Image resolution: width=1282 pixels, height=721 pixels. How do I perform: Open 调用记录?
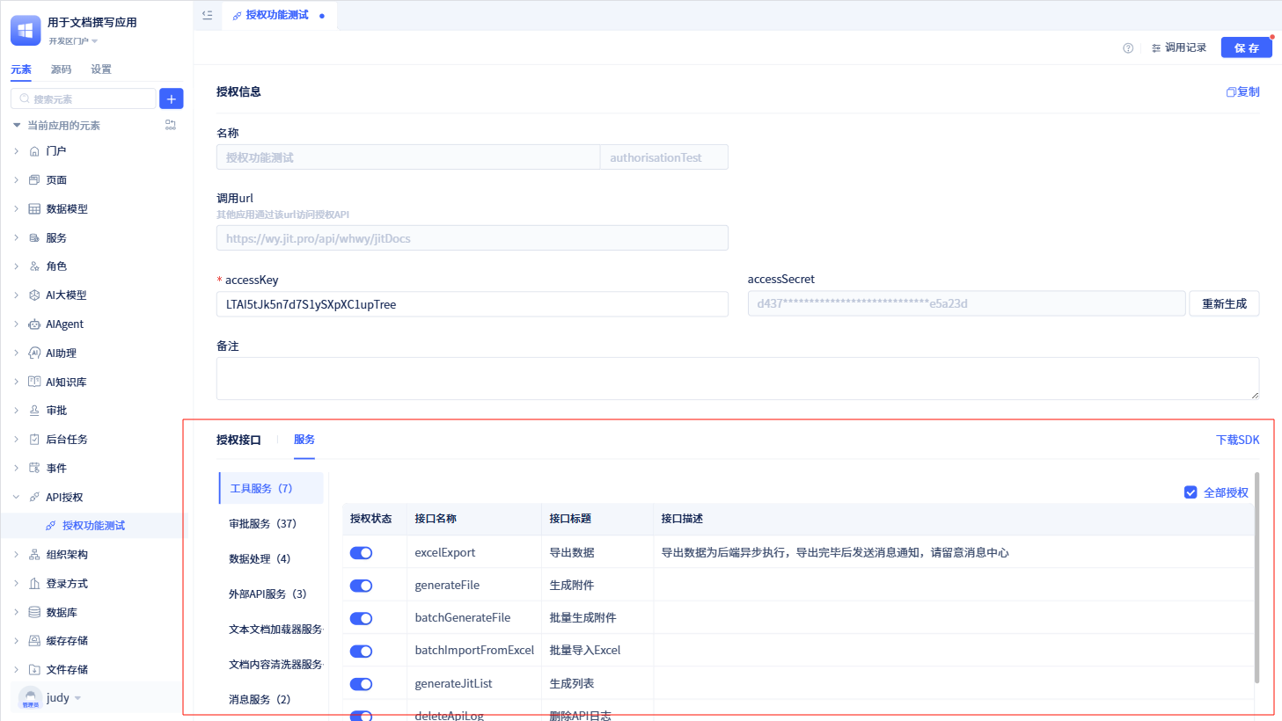[x=1179, y=47]
